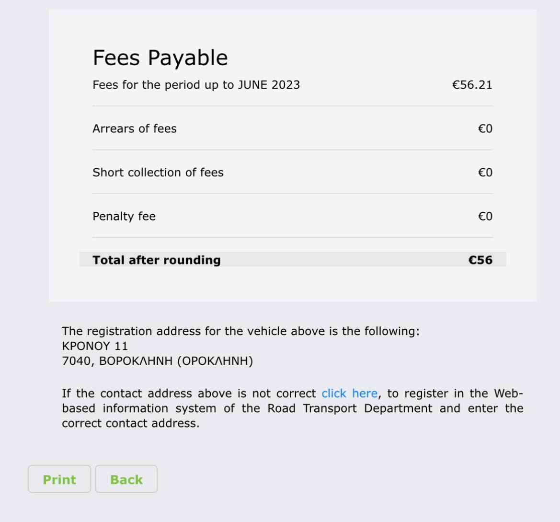The image size is (560, 522).
Task: Click the €0 amount for Arrears
Action: [485, 128]
